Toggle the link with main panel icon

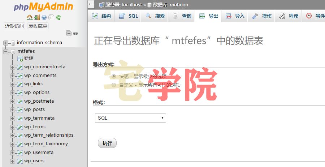pos(75,33)
